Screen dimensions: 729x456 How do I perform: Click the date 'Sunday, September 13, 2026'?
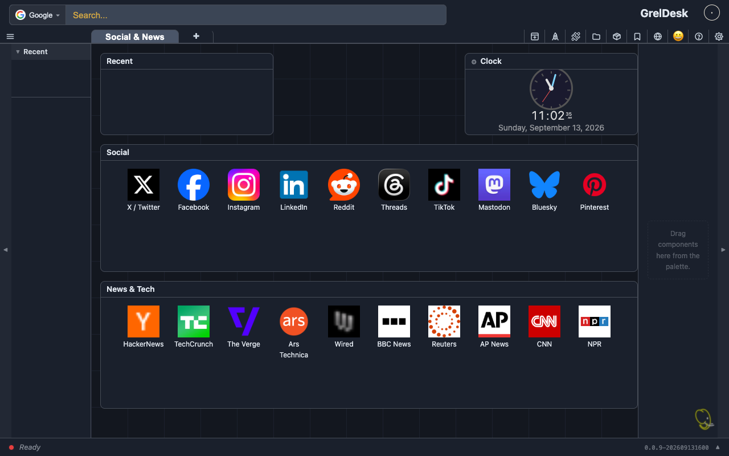551,128
